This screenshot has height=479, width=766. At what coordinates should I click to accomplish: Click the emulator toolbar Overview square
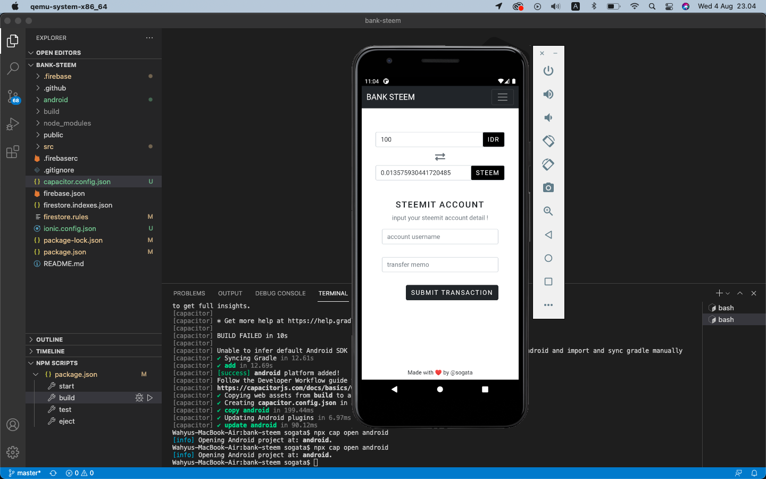click(548, 282)
